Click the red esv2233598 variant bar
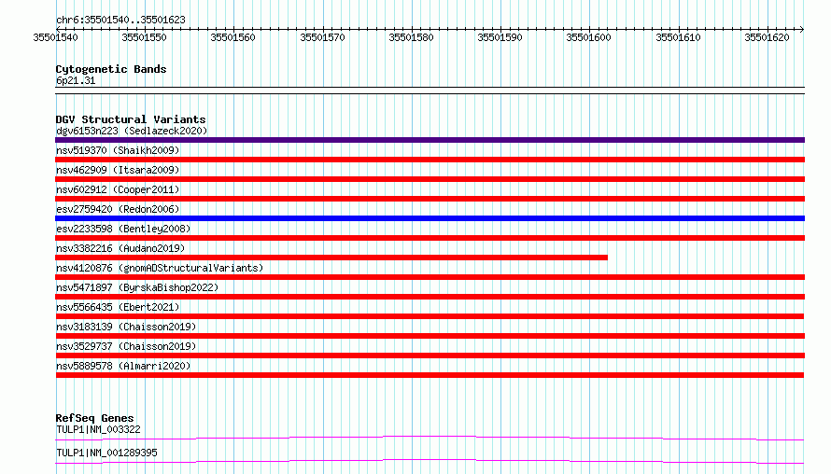Image resolution: width=831 pixels, height=474 pixels. [x=430, y=238]
